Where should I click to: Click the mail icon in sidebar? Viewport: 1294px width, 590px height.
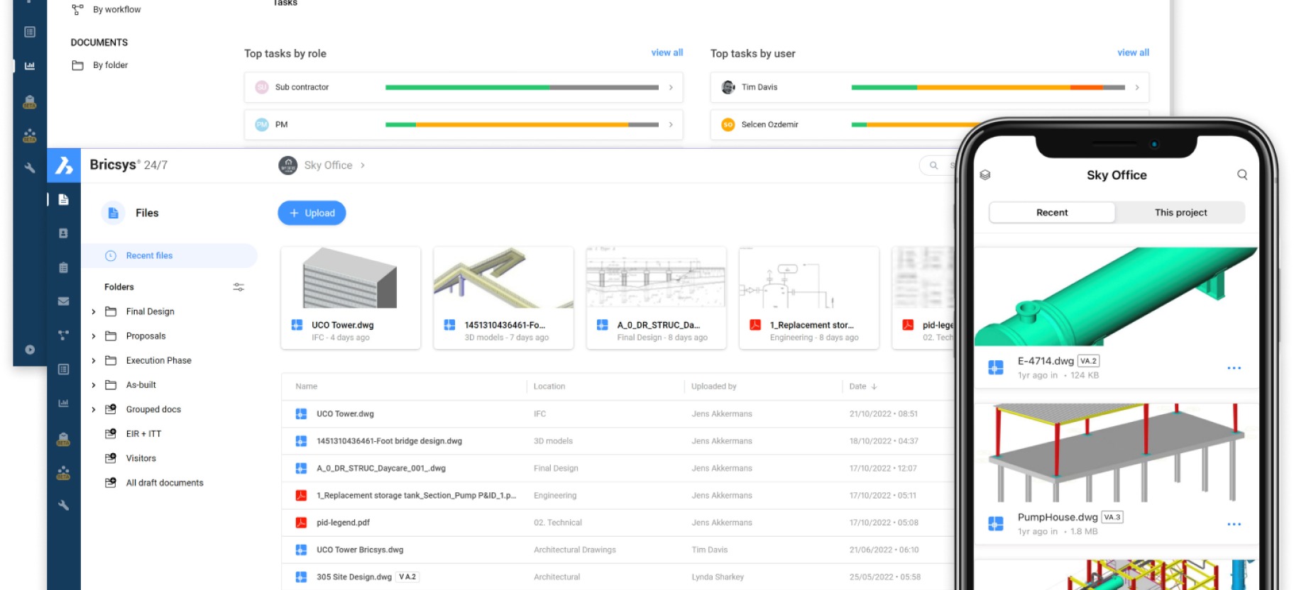click(63, 301)
